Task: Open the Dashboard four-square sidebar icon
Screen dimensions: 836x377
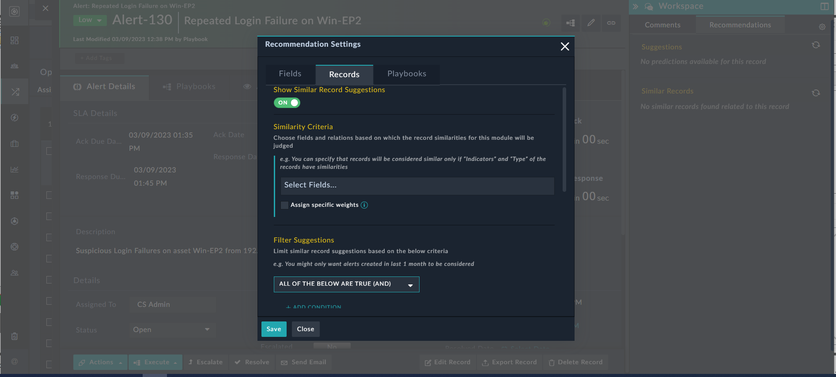Action: point(15,41)
